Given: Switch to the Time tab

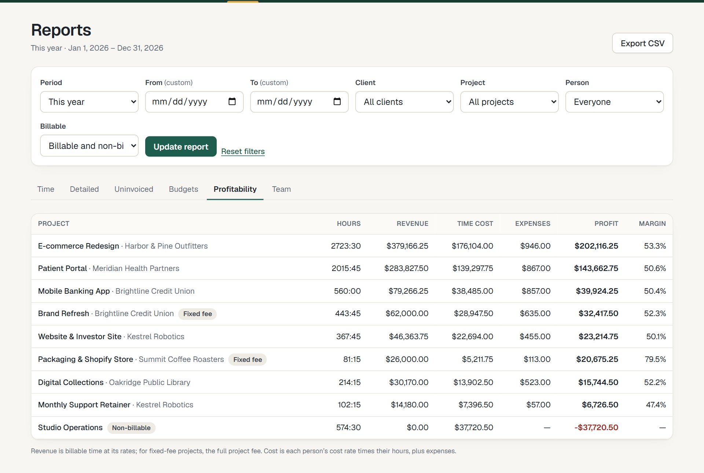Looking at the screenshot, I should [x=46, y=189].
